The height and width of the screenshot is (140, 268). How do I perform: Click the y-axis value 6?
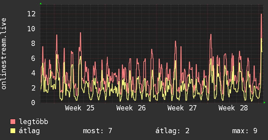click(33, 58)
